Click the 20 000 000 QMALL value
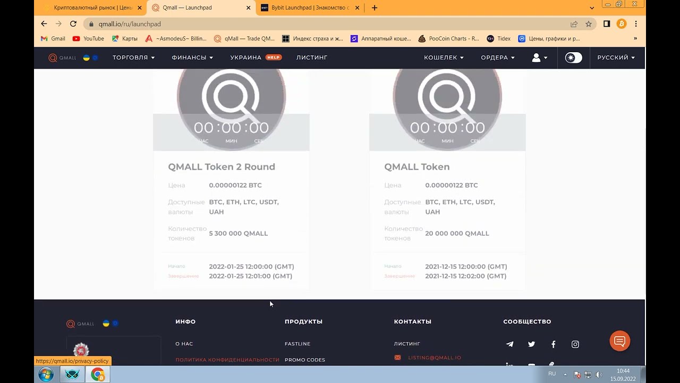Screen dimensions: 680x383 (457, 234)
